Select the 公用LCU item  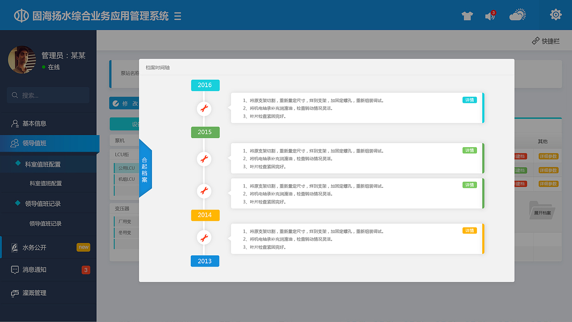pyautogui.click(x=126, y=168)
